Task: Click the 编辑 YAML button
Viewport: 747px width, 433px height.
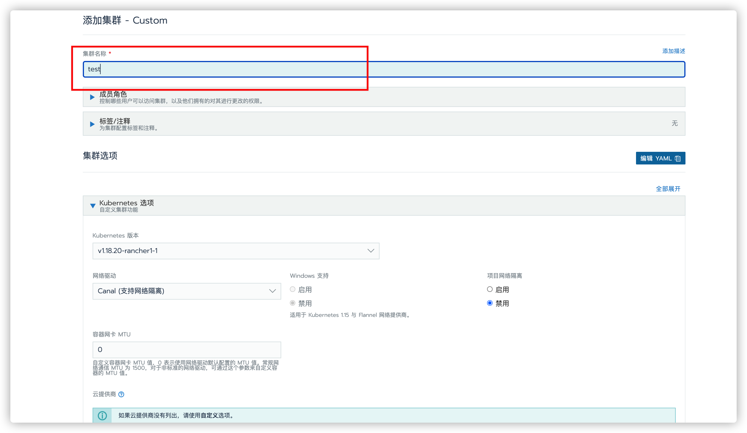Action: click(x=660, y=158)
